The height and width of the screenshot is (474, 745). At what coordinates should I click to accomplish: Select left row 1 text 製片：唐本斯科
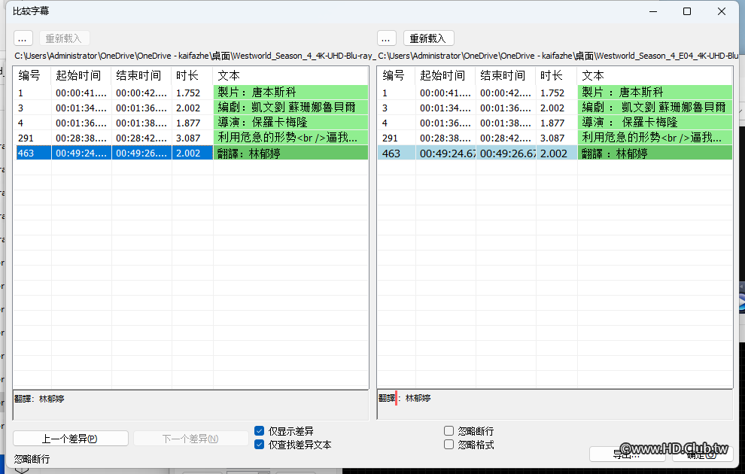[290, 92]
